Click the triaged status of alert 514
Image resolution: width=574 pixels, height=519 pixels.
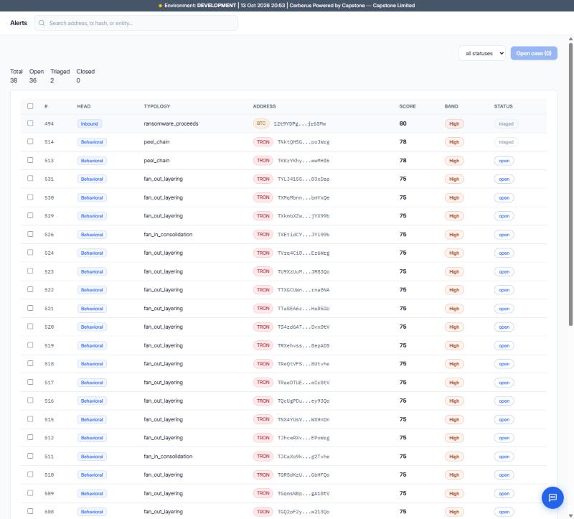pos(506,142)
